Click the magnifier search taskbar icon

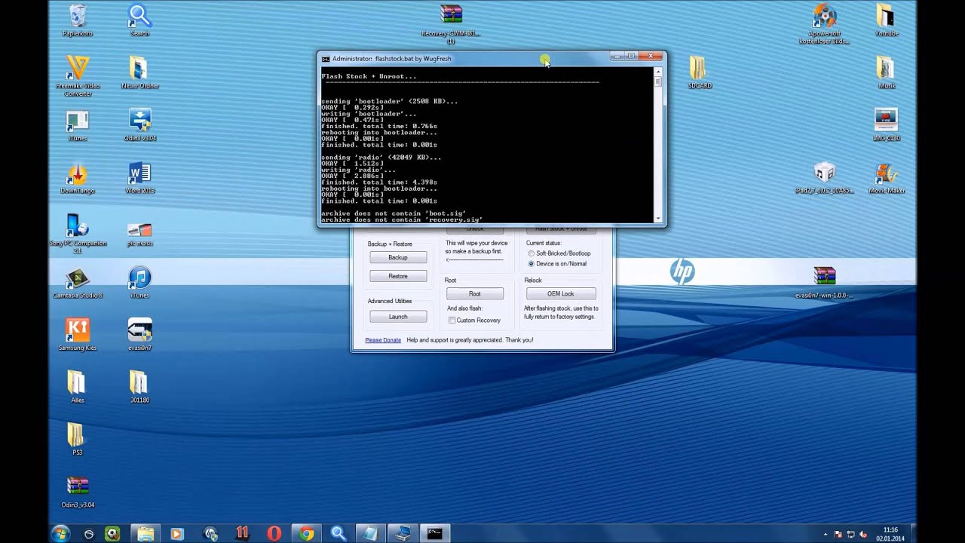tap(338, 533)
